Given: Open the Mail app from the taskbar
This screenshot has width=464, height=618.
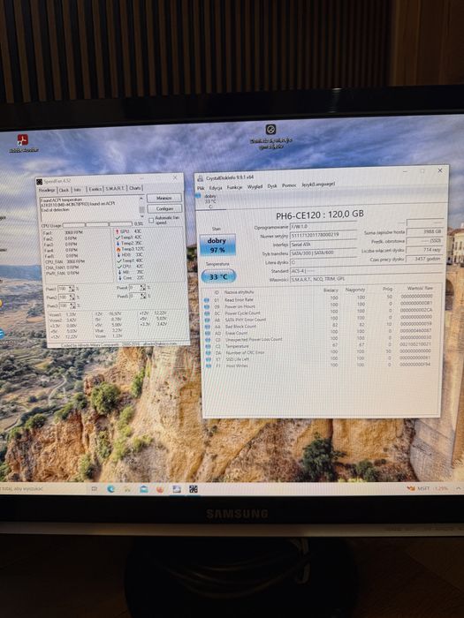Looking at the screenshot, I should point(144,489).
